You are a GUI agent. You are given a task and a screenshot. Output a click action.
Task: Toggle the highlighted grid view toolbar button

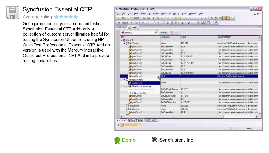[x=224, y=18]
